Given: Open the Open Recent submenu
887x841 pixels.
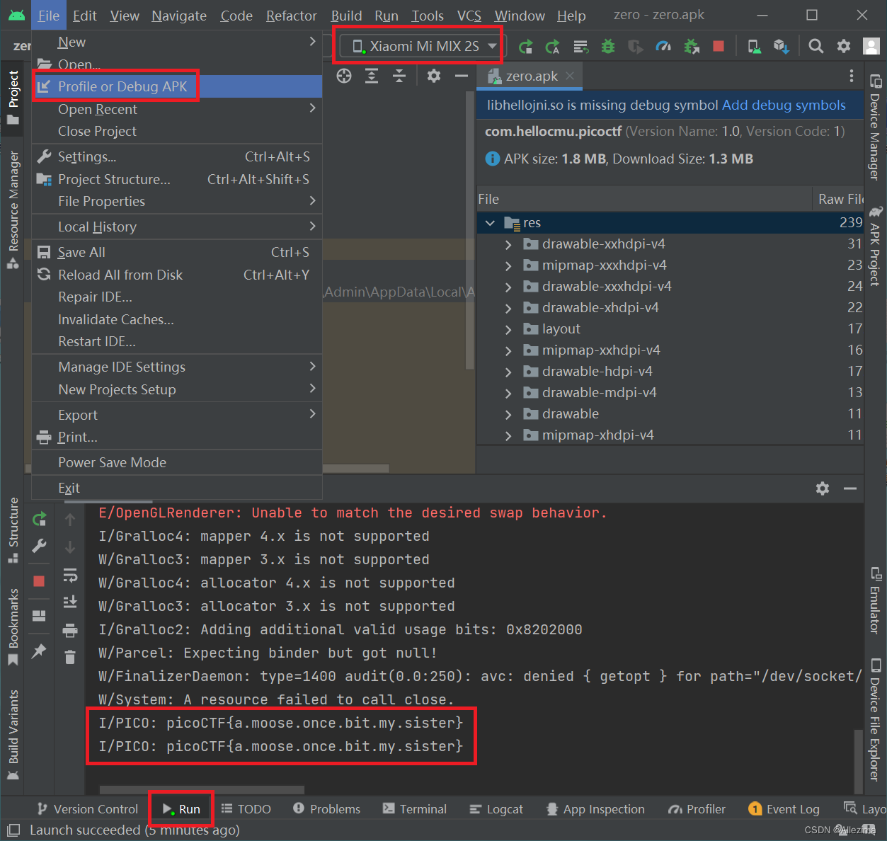Looking at the screenshot, I should click(x=177, y=109).
